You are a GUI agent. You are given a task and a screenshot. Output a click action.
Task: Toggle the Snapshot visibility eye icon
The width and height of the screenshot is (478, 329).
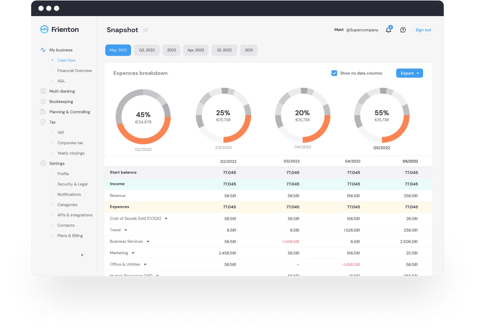146,30
